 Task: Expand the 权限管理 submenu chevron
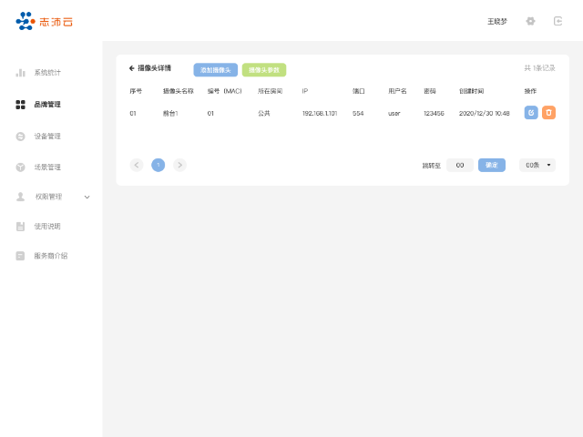click(87, 197)
